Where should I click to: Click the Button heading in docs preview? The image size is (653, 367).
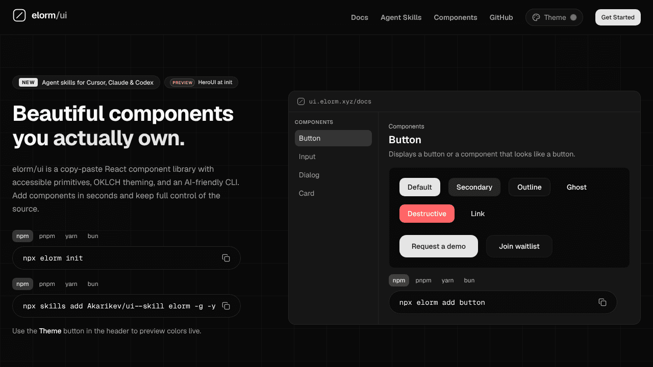405,140
